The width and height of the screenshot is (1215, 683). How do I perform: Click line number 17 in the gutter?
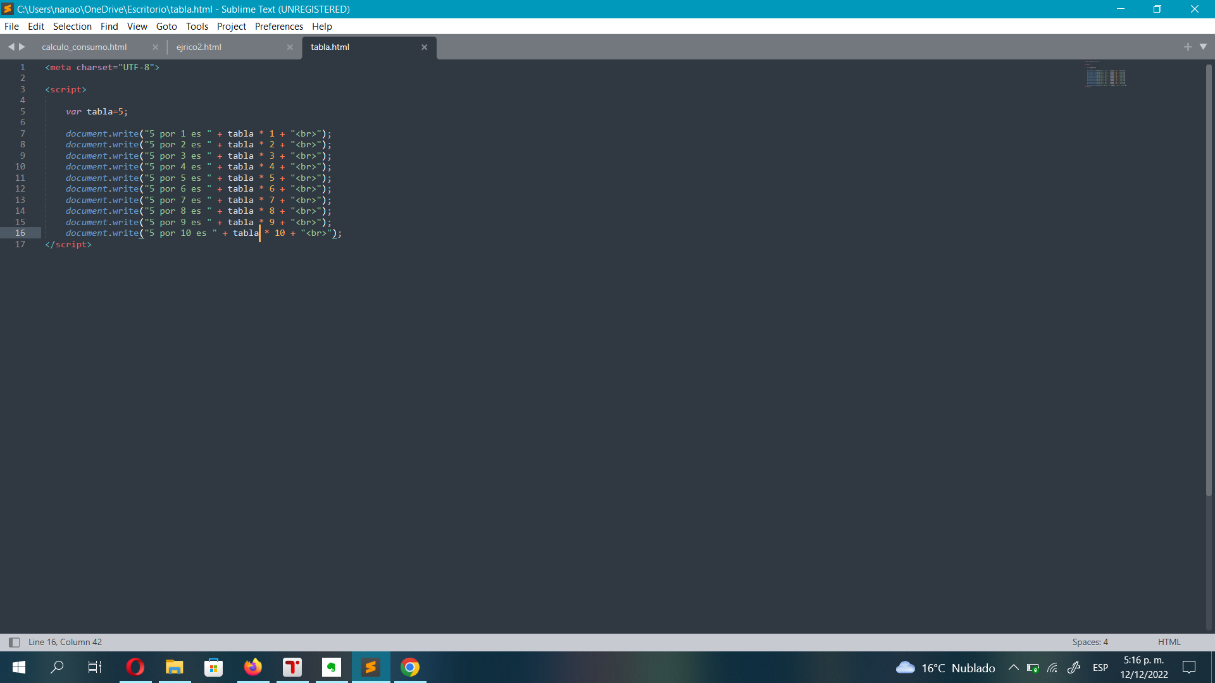(x=20, y=244)
